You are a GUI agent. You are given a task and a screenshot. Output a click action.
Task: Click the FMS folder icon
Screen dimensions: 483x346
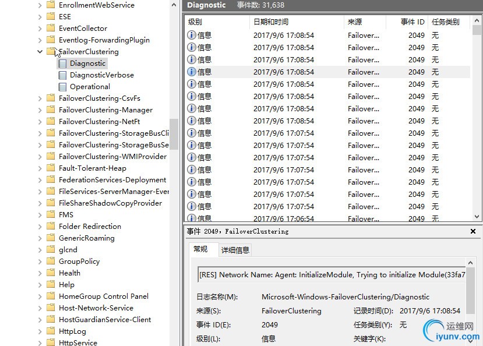point(51,214)
